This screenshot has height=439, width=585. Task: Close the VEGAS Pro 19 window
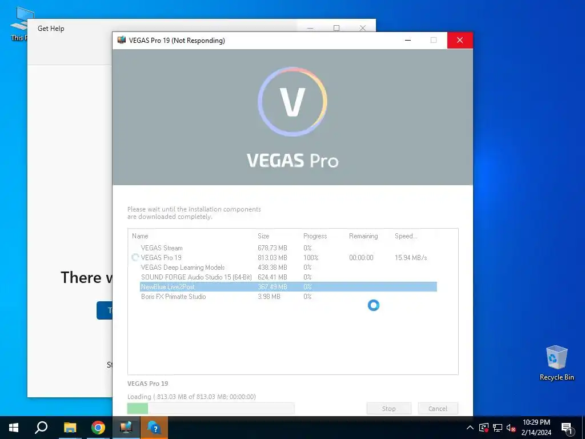pyautogui.click(x=460, y=41)
